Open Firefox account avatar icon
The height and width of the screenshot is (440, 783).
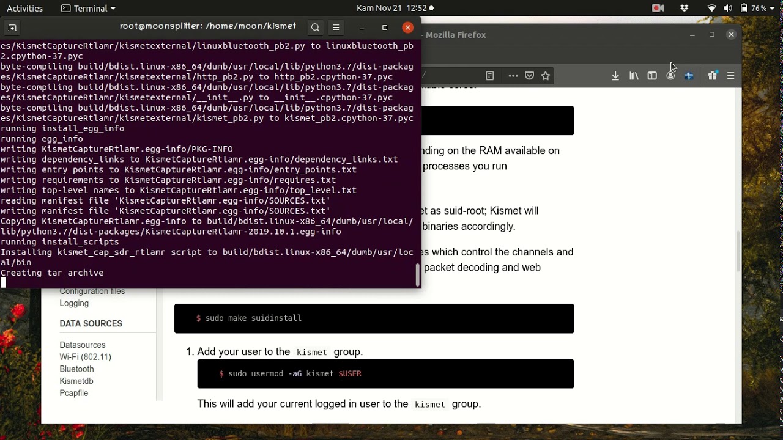[x=670, y=76]
